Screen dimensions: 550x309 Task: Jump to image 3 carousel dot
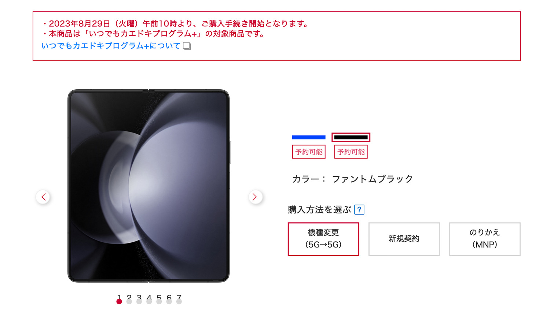point(139,301)
